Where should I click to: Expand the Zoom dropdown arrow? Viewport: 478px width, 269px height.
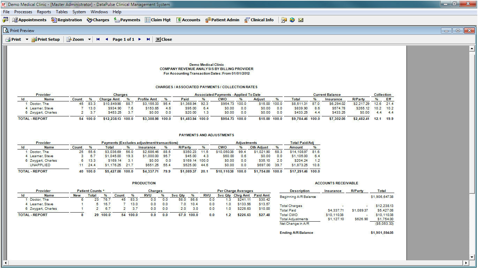(x=89, y=39)
